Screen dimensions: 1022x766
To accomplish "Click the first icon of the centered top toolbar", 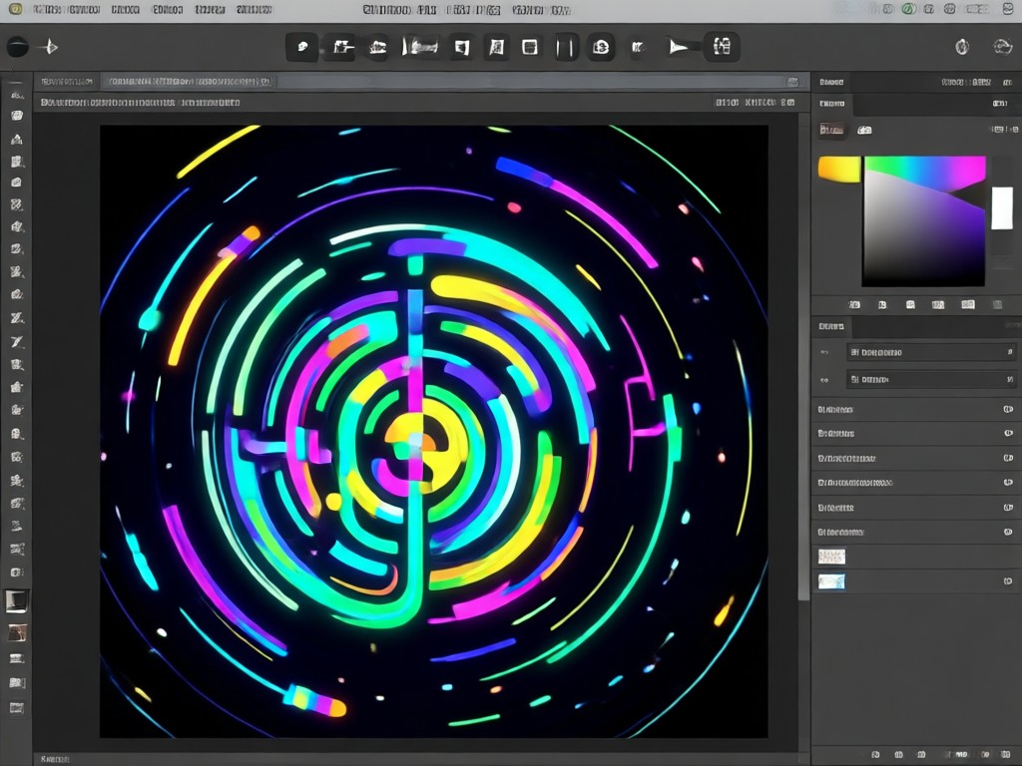I will click(301, 47).
